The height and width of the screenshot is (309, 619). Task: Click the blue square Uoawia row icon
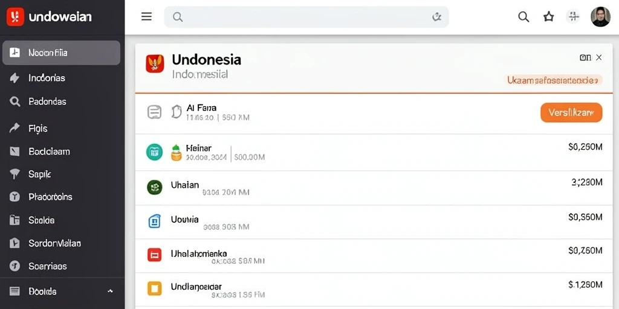[x=154, y=221]
